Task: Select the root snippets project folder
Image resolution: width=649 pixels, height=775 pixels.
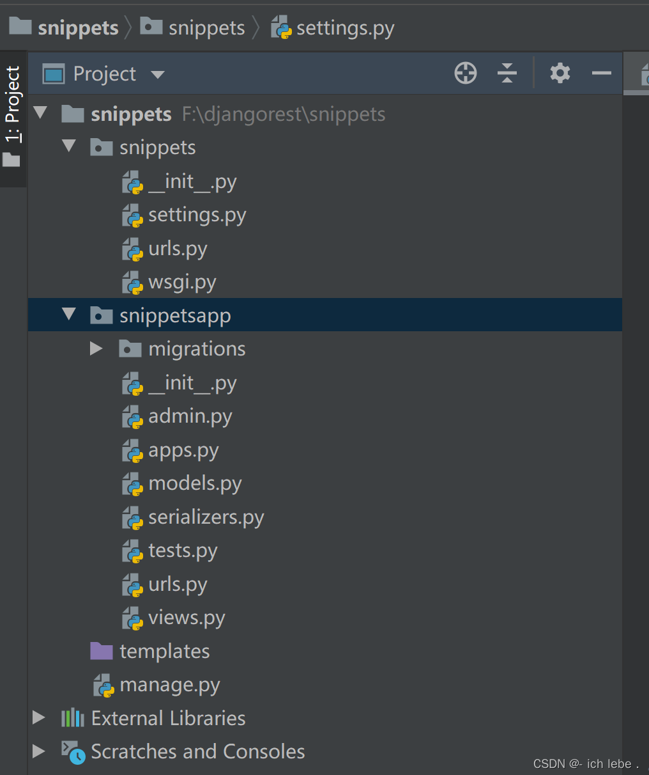Action: click(x=325, y=114)
